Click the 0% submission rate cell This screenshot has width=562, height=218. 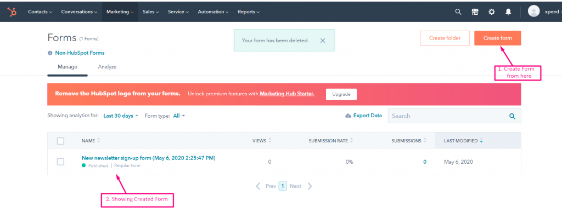349,162
